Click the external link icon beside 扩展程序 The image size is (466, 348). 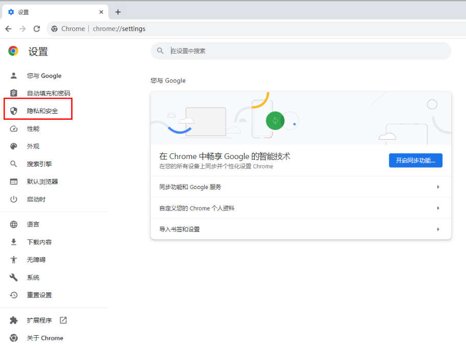63,320
